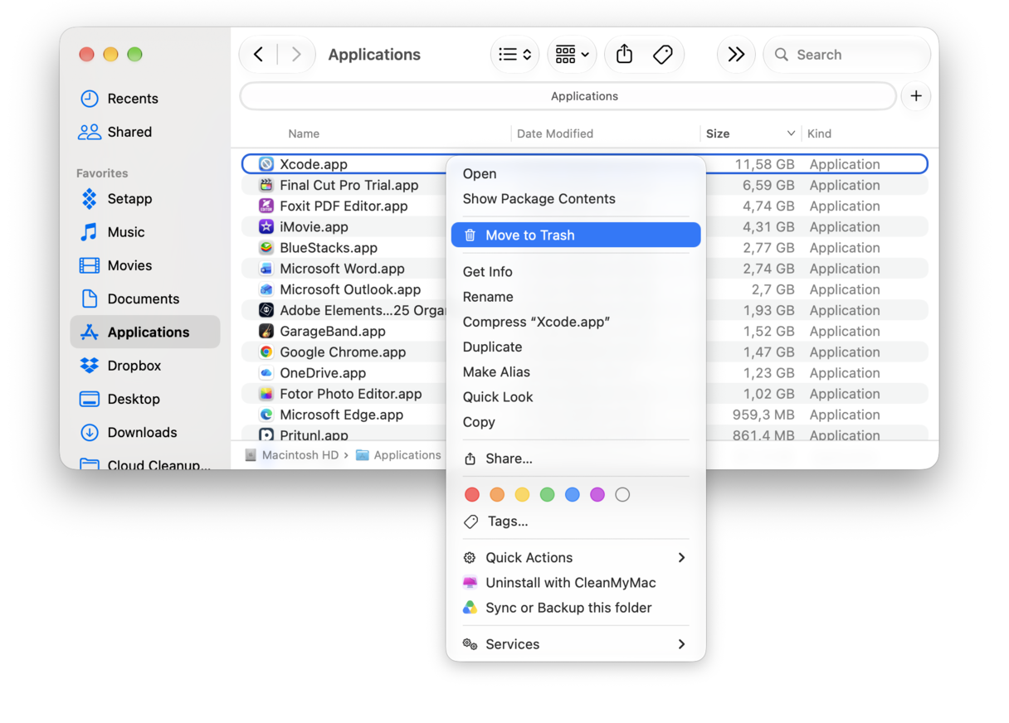Viewport: 1009px width, 723px height.
Task: Open Desktop icon in sidebar
Action: pyautogui.click(x=90, y=399)
